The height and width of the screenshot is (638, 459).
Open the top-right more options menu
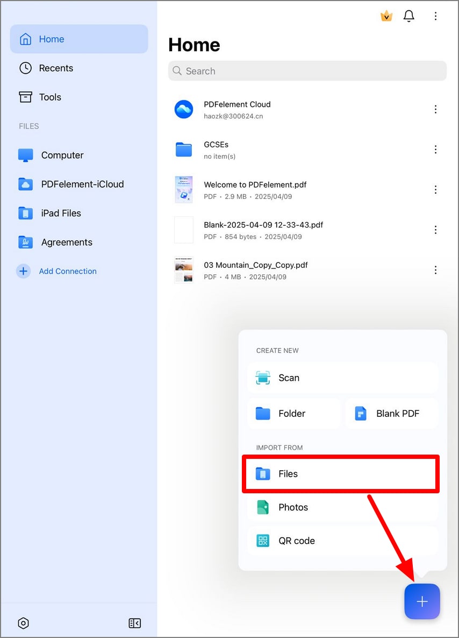coord(435,16)
